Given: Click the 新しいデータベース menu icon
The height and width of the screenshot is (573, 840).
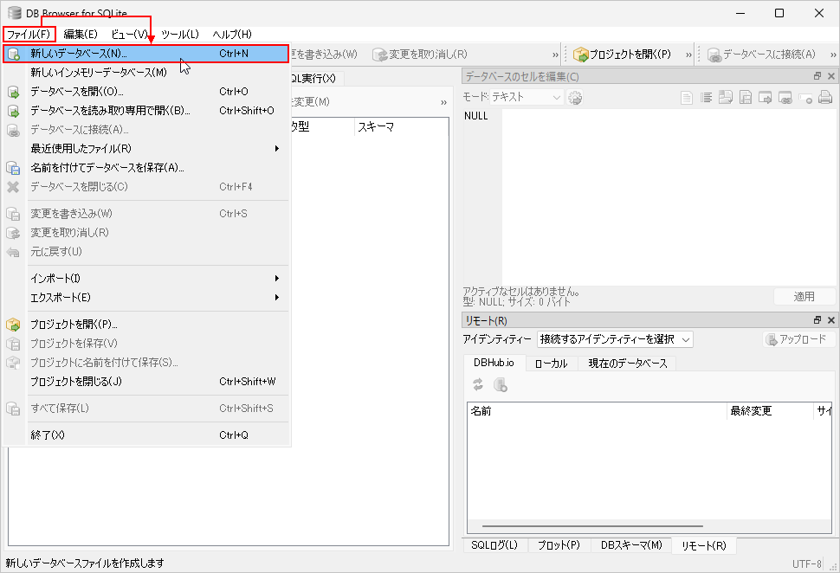Looking at the screenshot, I should tap(13, 54).
